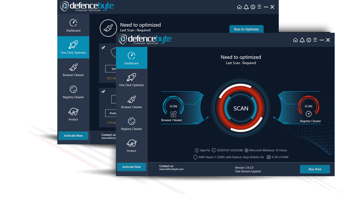Start the Browser Cleaner scan gauge
The height and width of the screenshot is (200, 358).
click(x=173, y=107)
